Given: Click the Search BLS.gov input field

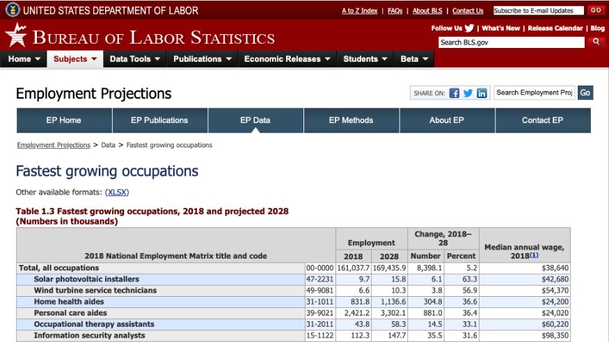Looking at the screenshot, I should point(511,42).
